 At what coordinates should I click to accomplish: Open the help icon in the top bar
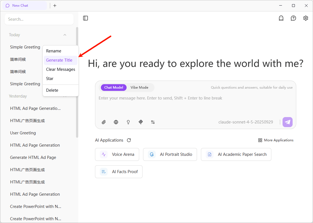[293, 18]
